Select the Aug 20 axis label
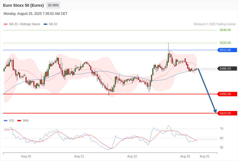Viewport: 238px width, 161px height. (x=26, y=156)
